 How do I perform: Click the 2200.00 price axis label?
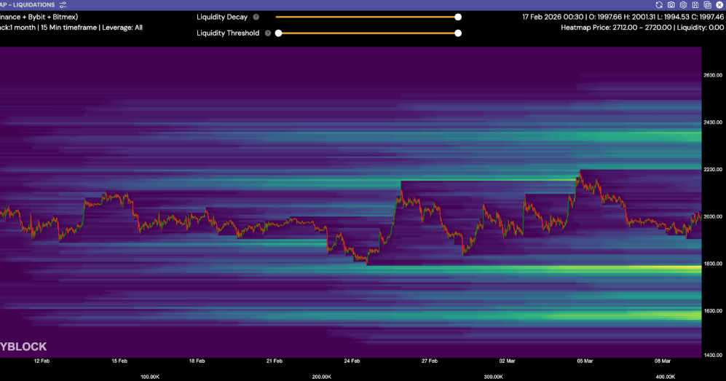(x=713, y=170)
